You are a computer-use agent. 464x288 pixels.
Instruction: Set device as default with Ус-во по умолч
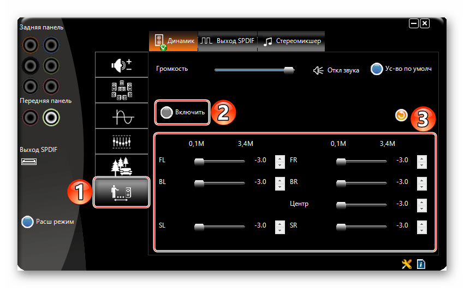[377, 70]
